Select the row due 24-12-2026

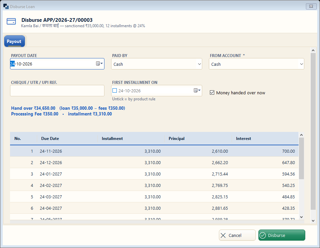(154, 162)
